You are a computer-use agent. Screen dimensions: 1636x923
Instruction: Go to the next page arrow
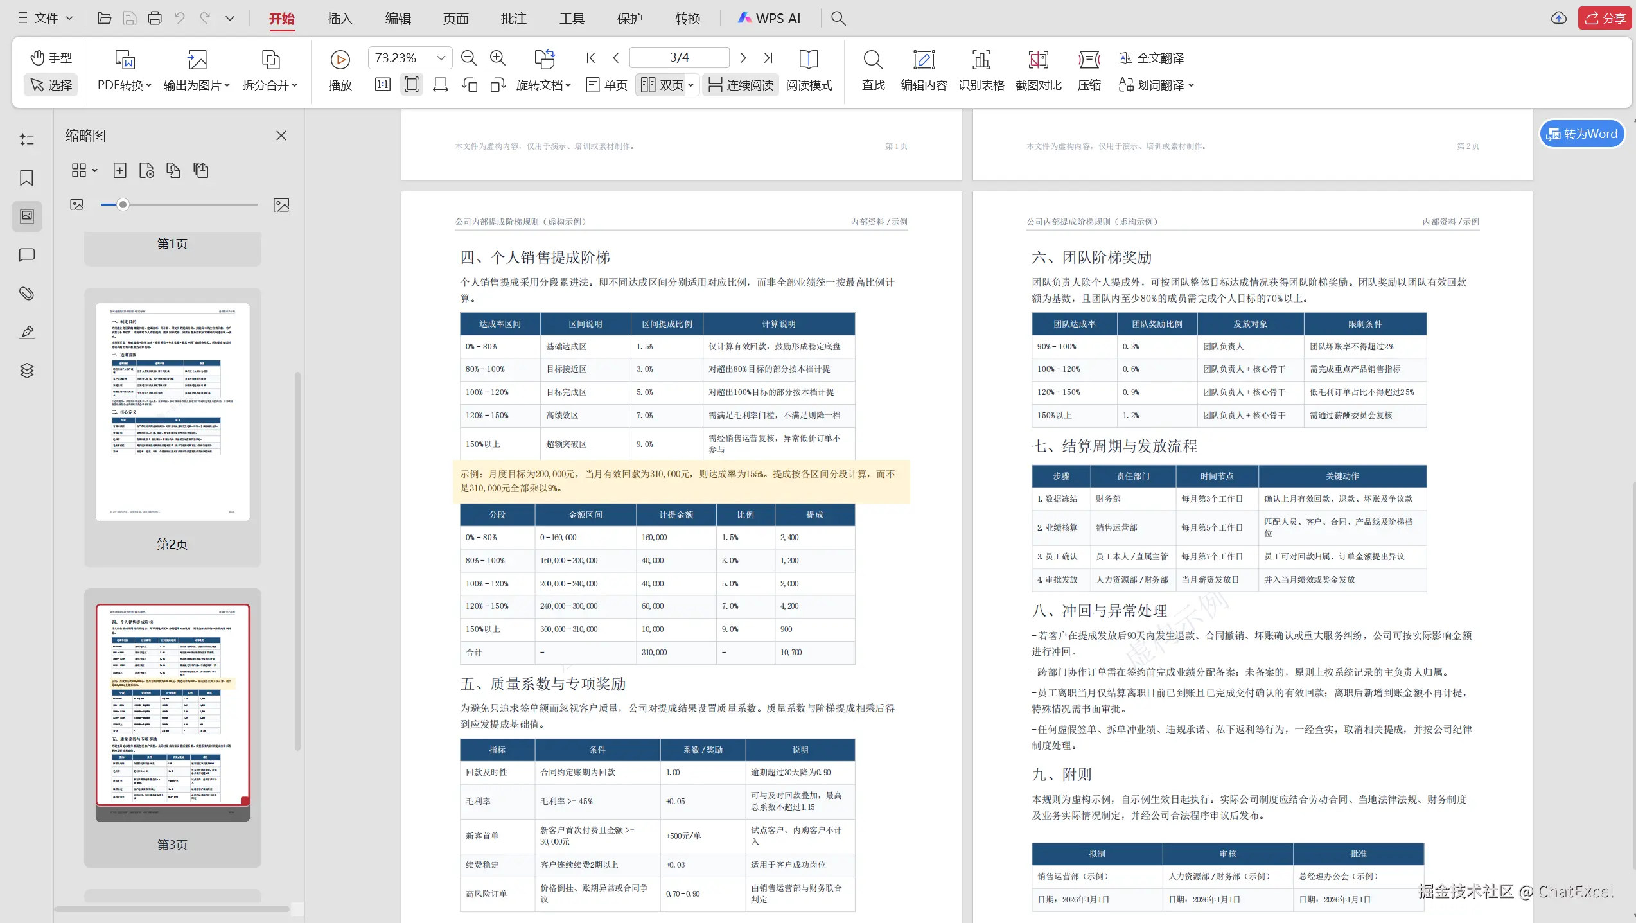tap(743, 58)
